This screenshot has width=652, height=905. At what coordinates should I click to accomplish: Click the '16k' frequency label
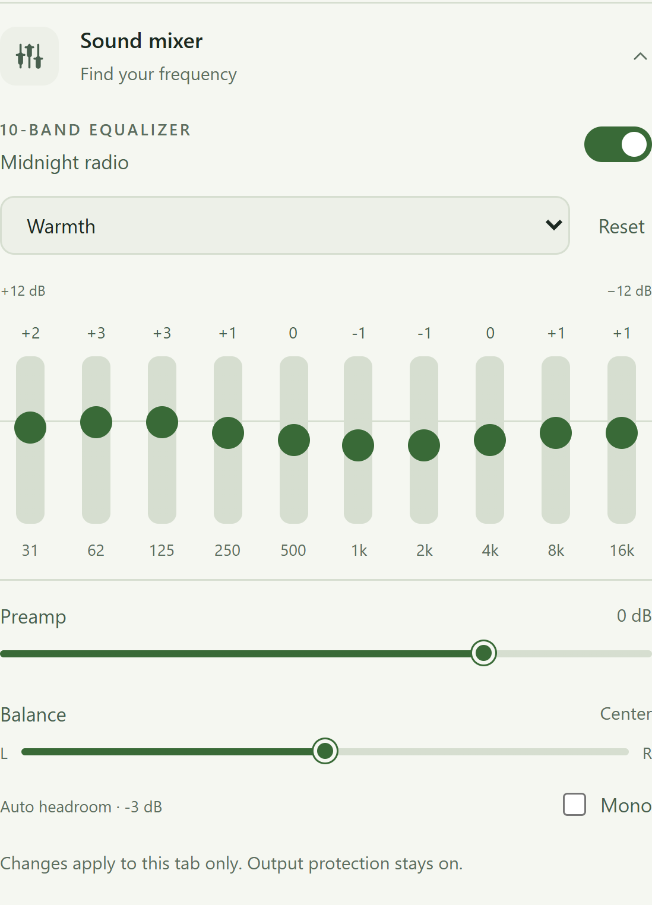(622, 550)
